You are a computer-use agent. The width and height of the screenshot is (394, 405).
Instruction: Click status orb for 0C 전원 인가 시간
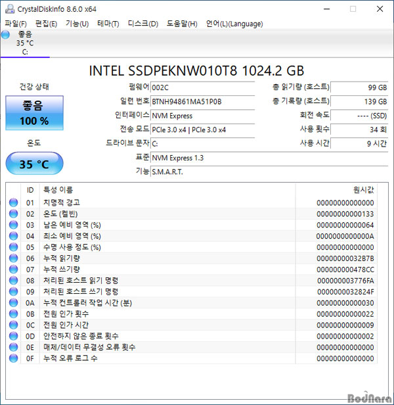(13, 325)
